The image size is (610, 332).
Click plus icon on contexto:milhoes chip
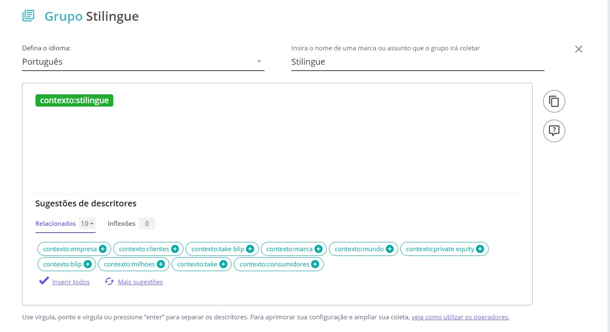click(161, 264)
